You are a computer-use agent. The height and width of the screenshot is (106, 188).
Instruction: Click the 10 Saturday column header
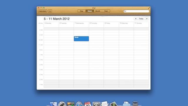124,23
